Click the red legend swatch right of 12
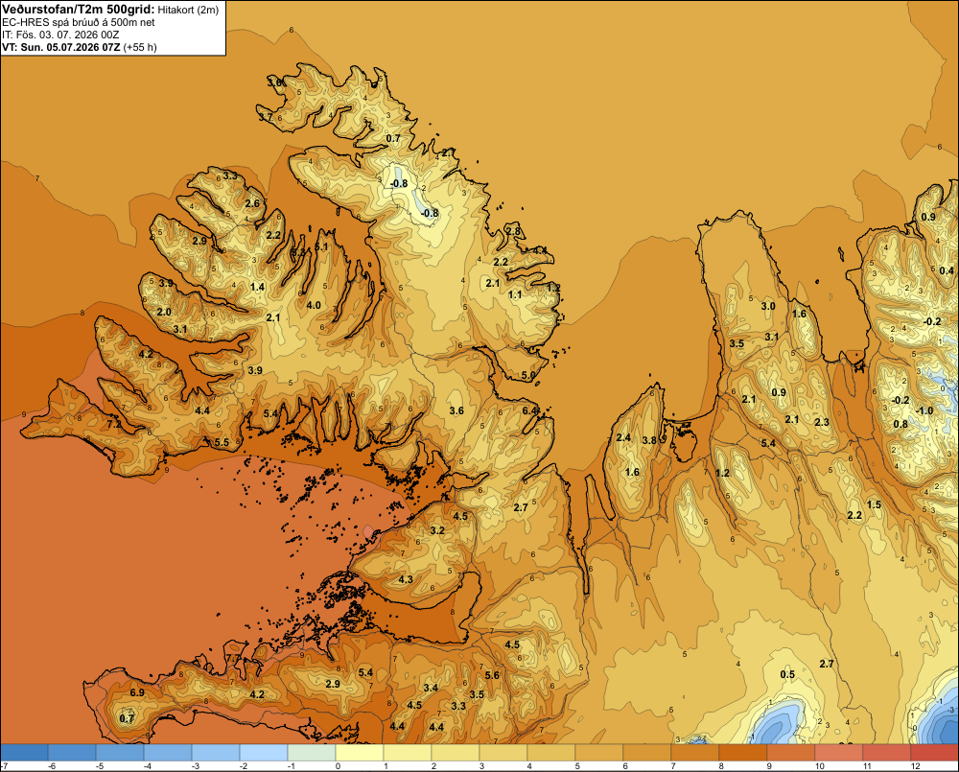The image size is (959, 772). click(x=934, y=752)
